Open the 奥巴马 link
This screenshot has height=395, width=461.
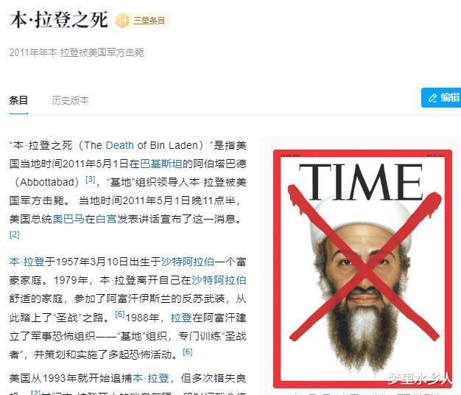tap(68, 219)
